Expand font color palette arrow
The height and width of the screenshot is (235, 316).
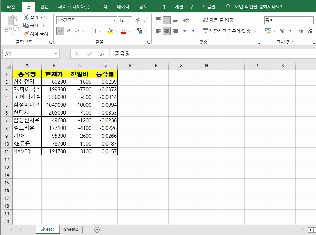coord(129,31)
